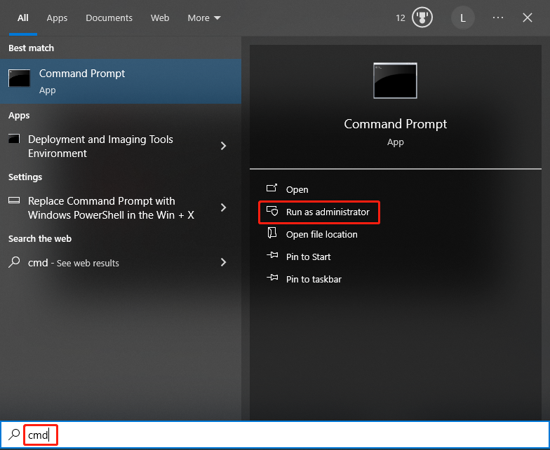The height and width of the screenshot is (450, 550).
Task: Click the search box containing cmd
Action: coord(275,435)
